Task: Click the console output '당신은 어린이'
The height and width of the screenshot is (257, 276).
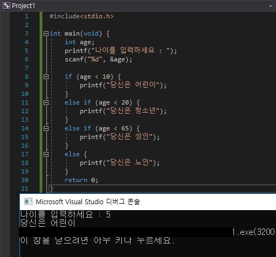Action: (x=47, y=223)
